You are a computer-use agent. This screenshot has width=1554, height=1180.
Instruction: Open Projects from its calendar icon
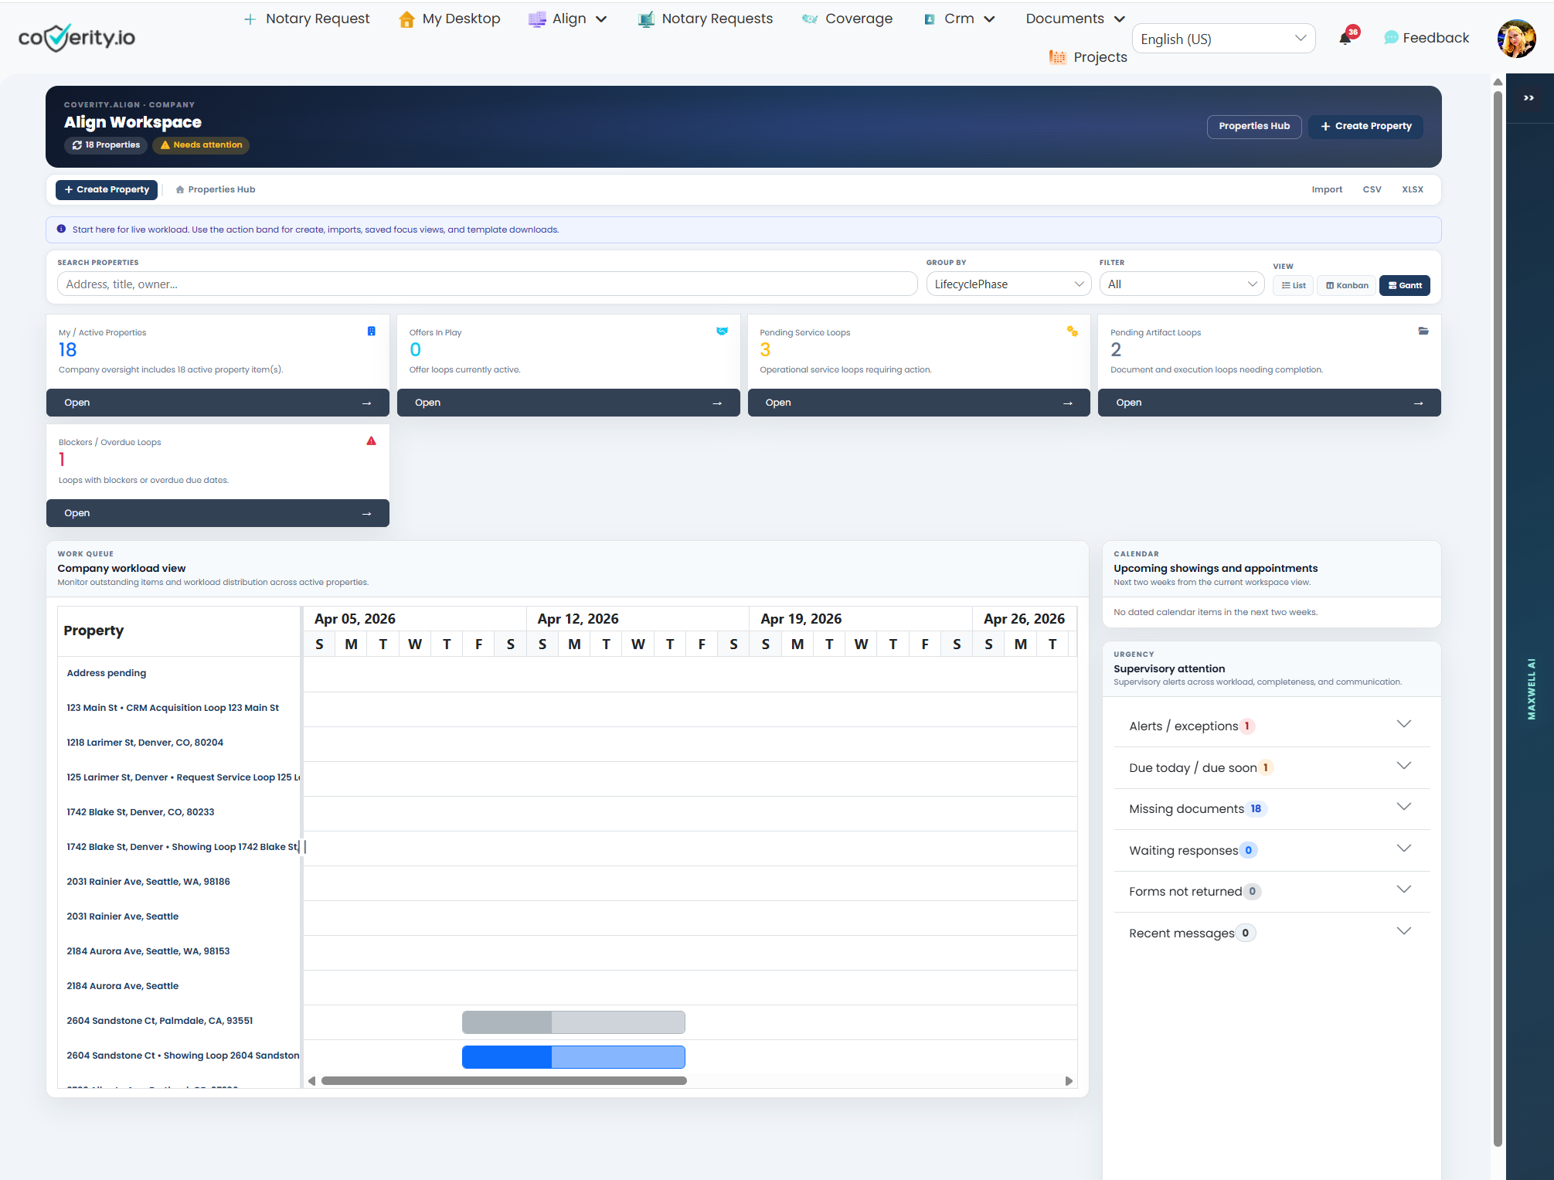(1057, 57)
